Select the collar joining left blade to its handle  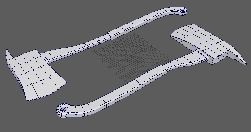click(45, 58)
